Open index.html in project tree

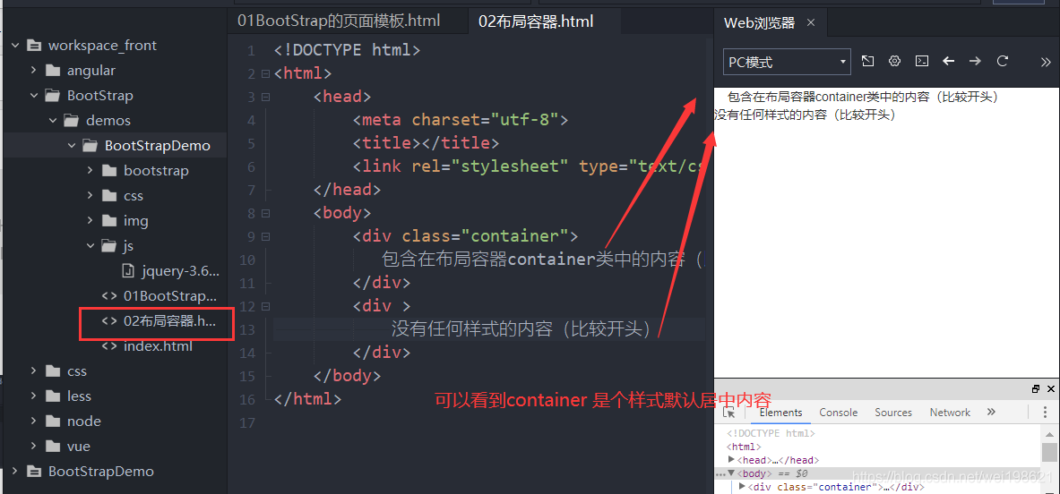158,345
